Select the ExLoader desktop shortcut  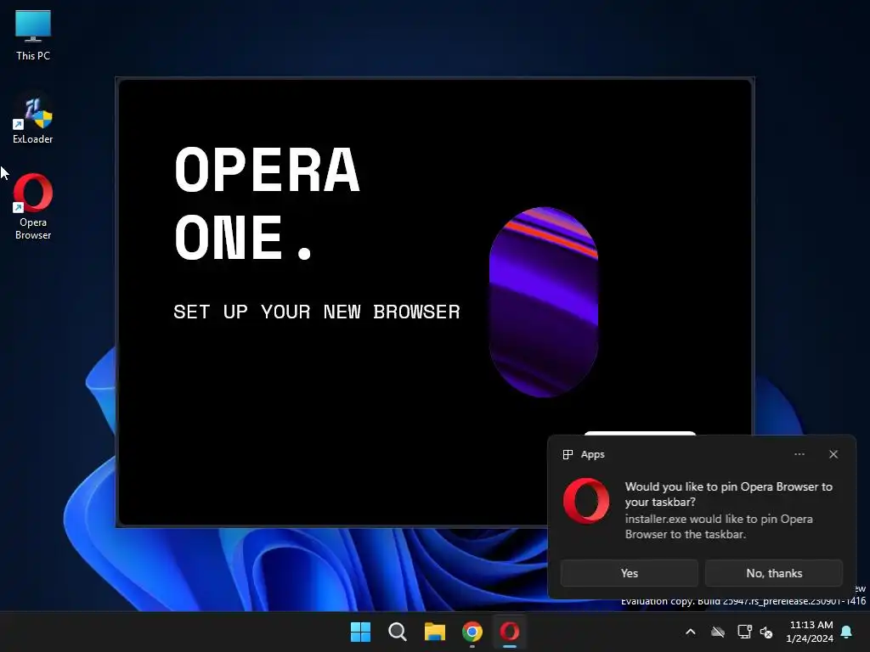coord(33,120)
